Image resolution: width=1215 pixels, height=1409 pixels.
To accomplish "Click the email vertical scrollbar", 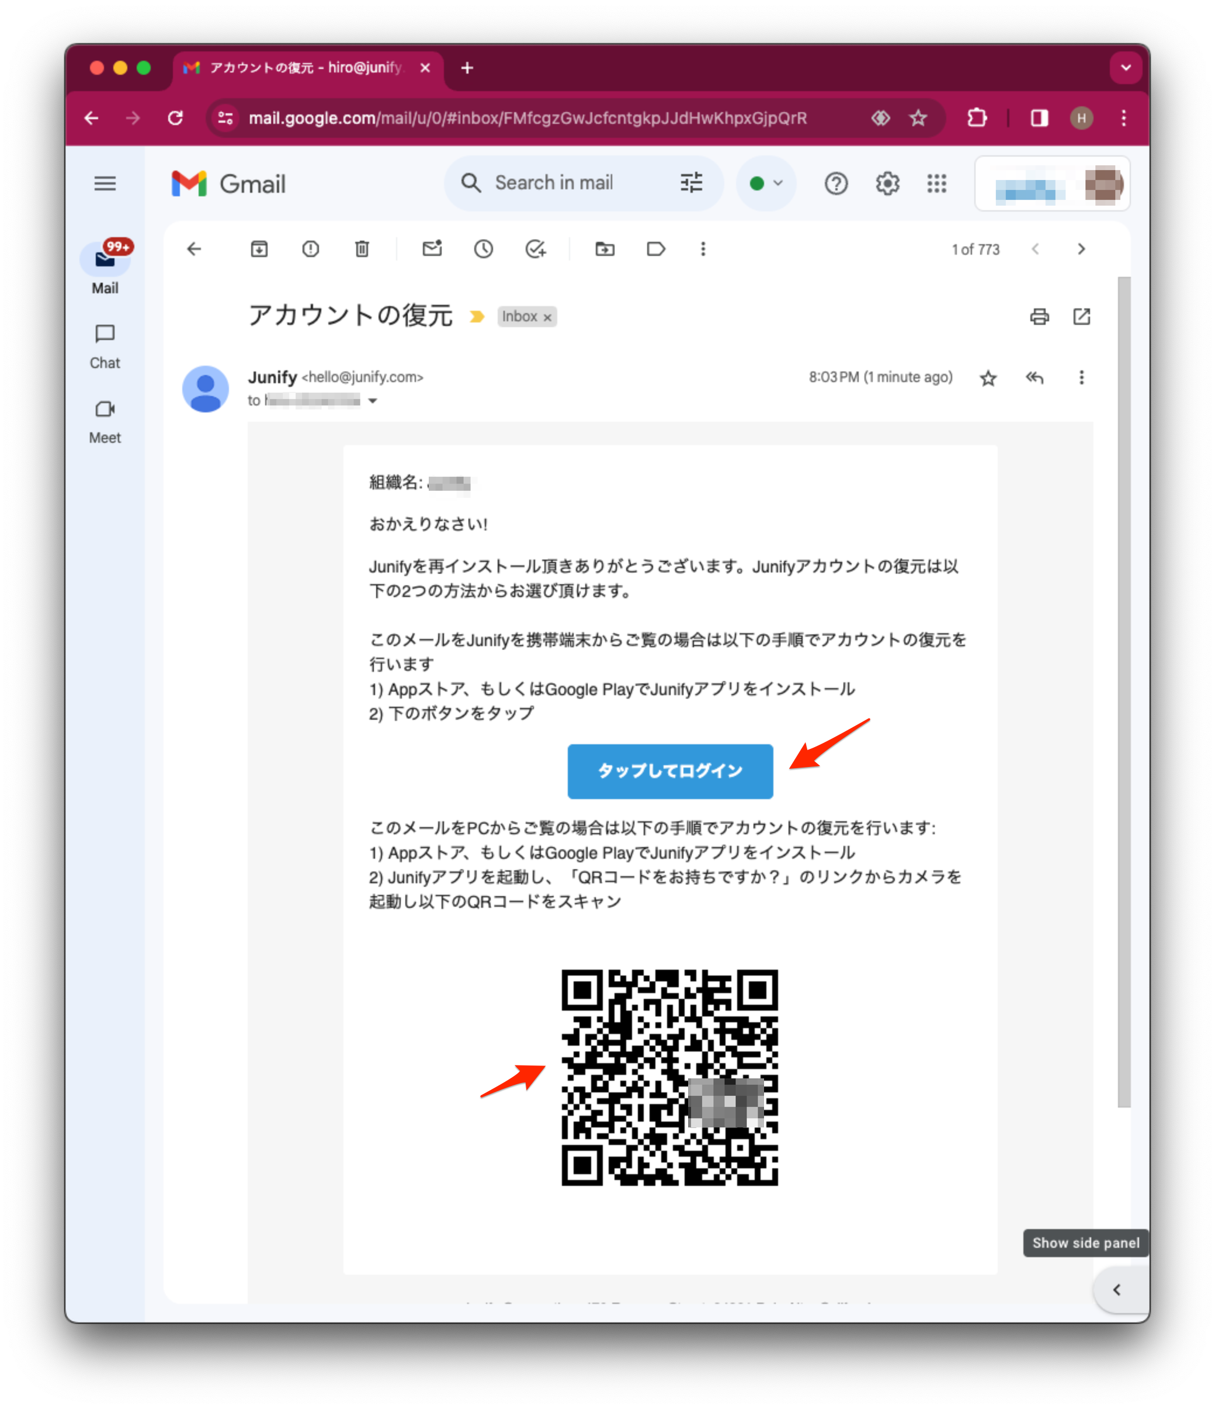I will [1124, 692].
